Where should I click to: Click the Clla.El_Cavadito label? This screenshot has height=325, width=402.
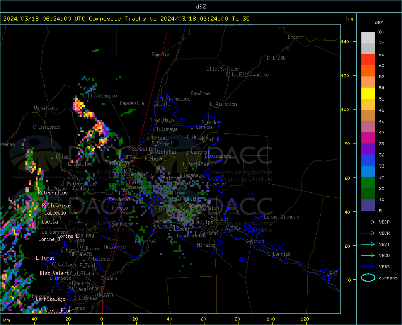(247, 75)
